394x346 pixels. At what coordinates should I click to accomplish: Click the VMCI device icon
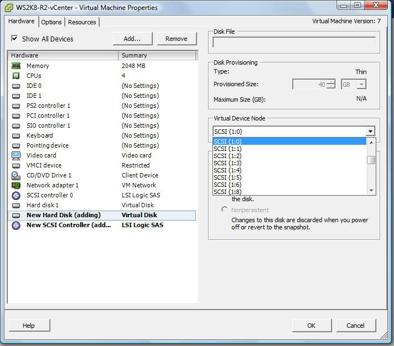pos(16,166)
